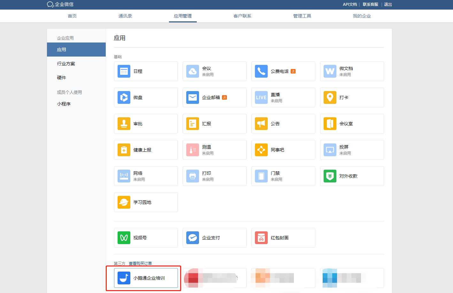Open the 会议室 door icon
This screenshot has width=453, height=293.
coord(330,124)
